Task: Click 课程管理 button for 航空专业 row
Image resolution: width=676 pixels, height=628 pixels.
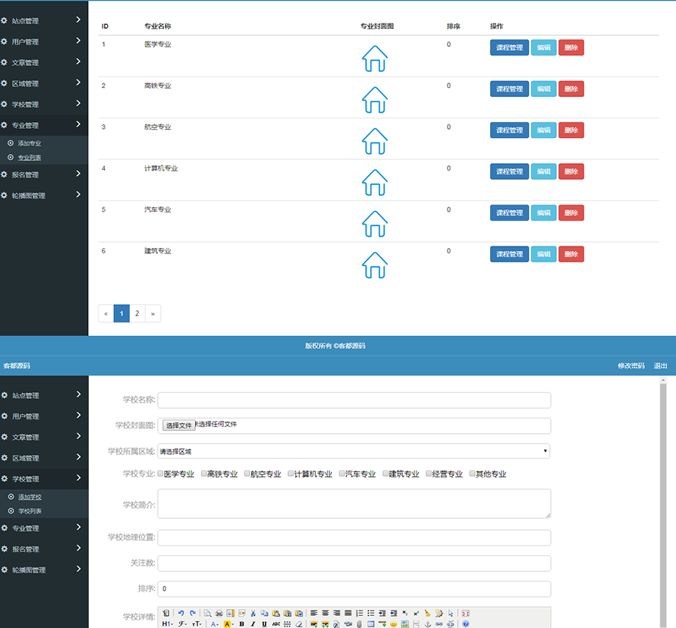Action: [x=509, y=130]
